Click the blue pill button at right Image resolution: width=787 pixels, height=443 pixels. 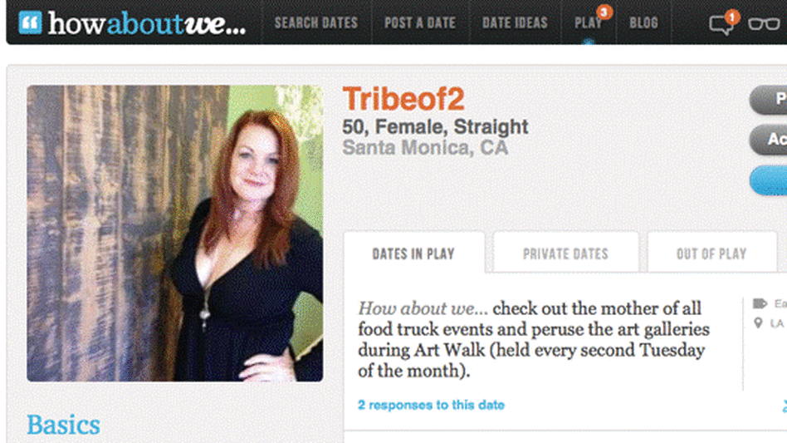[769, 180]
